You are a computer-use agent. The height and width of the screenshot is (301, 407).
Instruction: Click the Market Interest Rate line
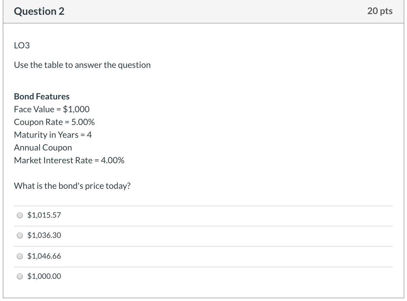69,161
